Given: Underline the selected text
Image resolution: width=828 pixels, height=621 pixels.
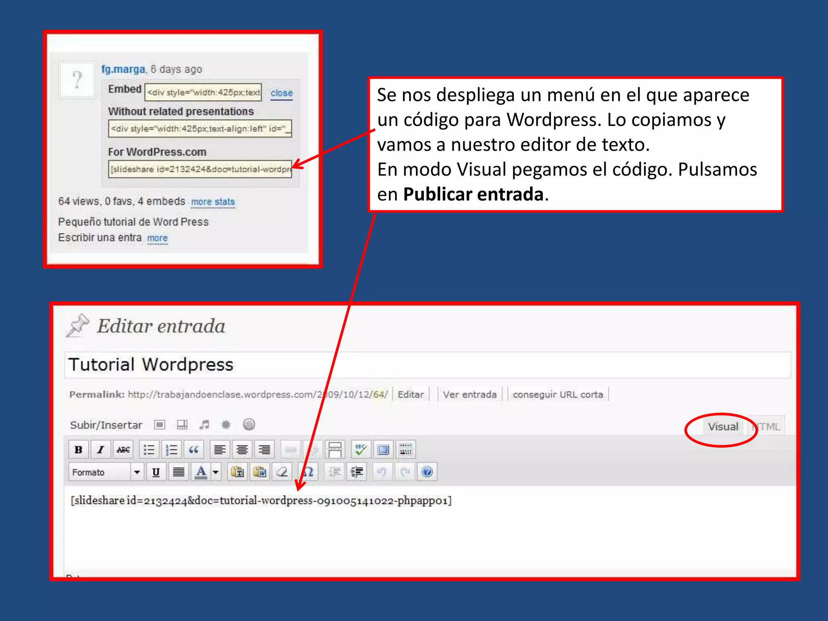Looking at the screenshot, I should pyautogui.click(x=156, y=472).
